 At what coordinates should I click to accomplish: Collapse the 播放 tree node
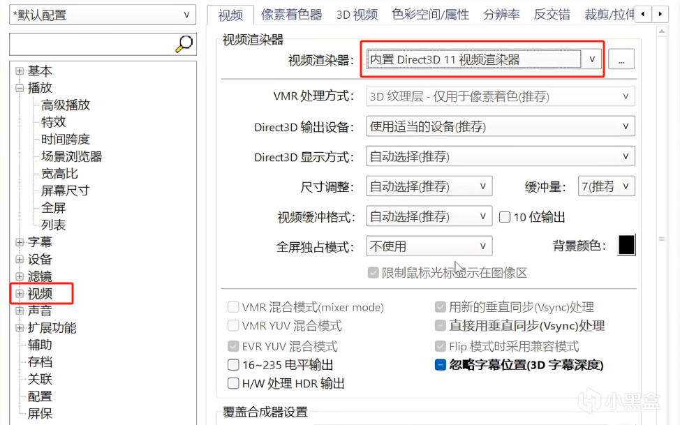[20, 88]
